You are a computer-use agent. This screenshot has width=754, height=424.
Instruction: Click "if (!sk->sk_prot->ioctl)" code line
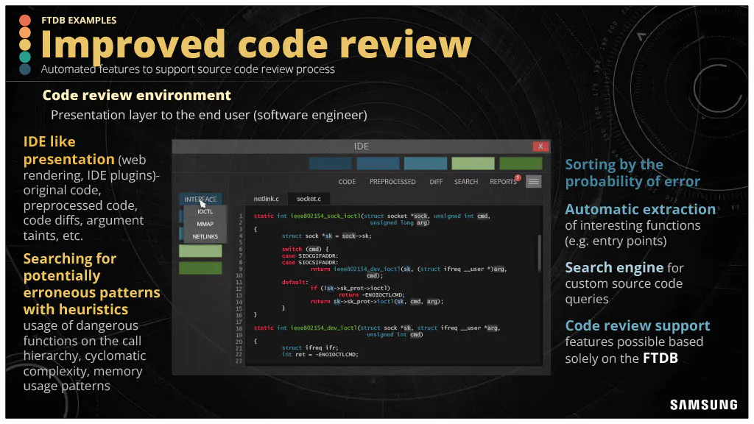350,289
